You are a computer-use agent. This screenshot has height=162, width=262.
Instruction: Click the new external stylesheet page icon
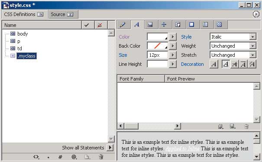click(87, 157)
